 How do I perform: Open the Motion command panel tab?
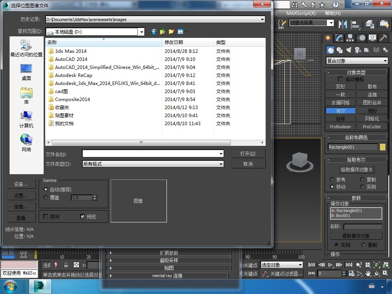click(x=361, y=38)
